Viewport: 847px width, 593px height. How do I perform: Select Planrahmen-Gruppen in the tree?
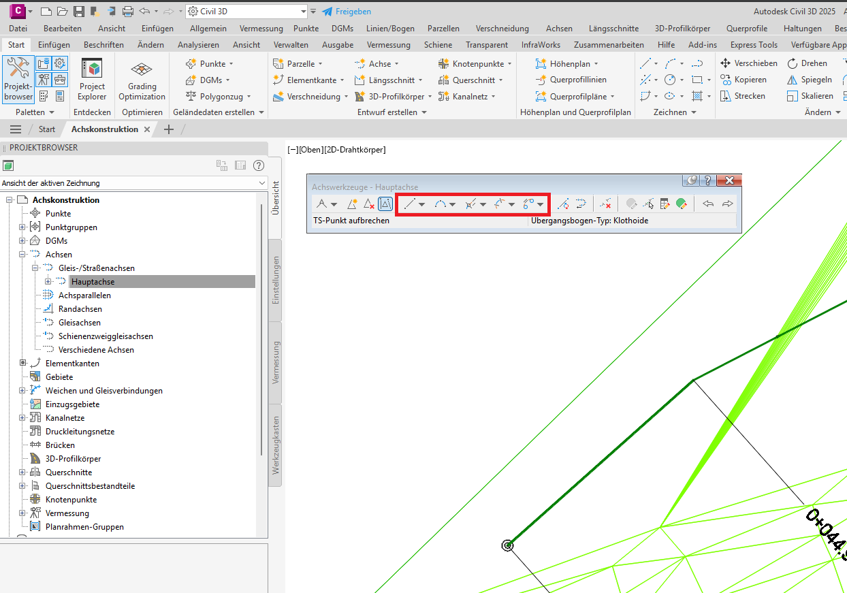tap(84, 526)
